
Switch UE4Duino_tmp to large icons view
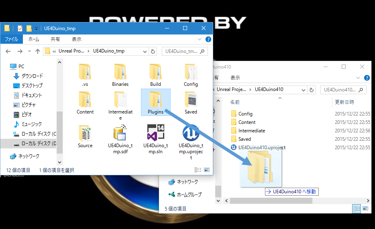tap(207, 170)
